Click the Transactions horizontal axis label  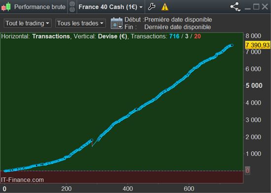coord(51,36)
